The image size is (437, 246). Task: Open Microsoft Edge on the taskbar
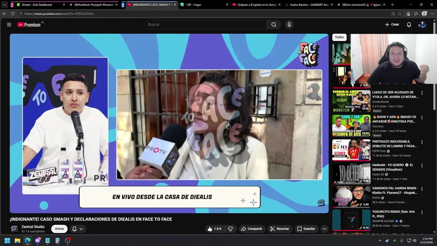(x=27, y=241)
